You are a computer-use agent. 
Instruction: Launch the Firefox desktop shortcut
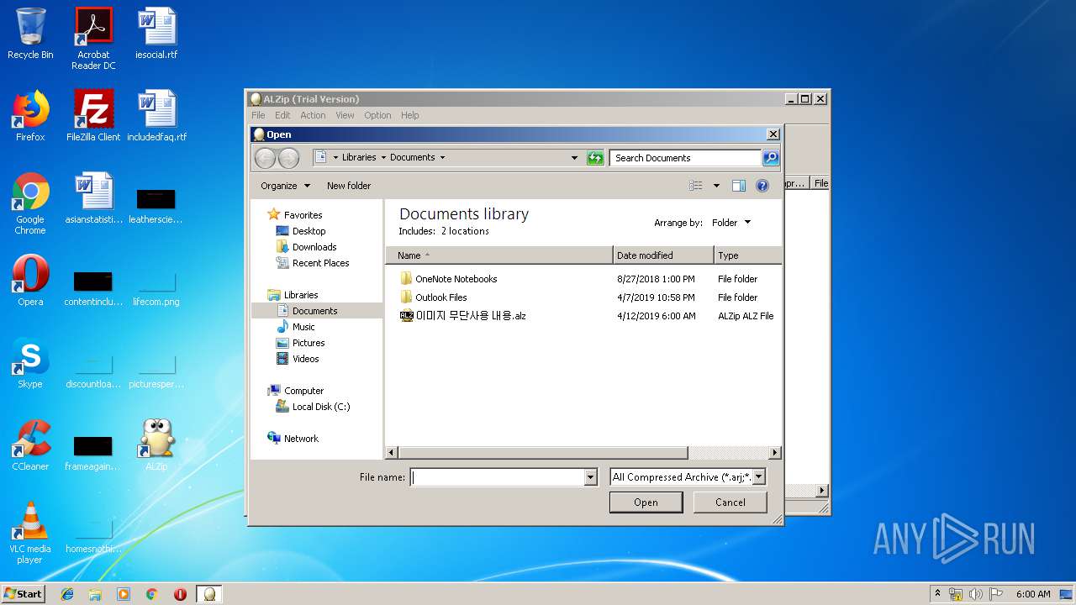click(30, 116)
